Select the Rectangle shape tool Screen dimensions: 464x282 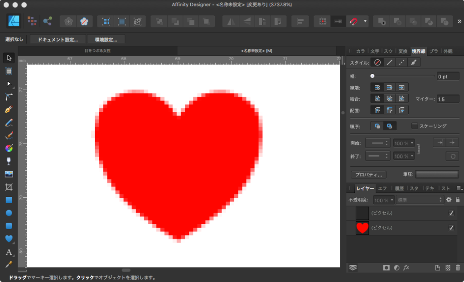[x=9, y=200]
